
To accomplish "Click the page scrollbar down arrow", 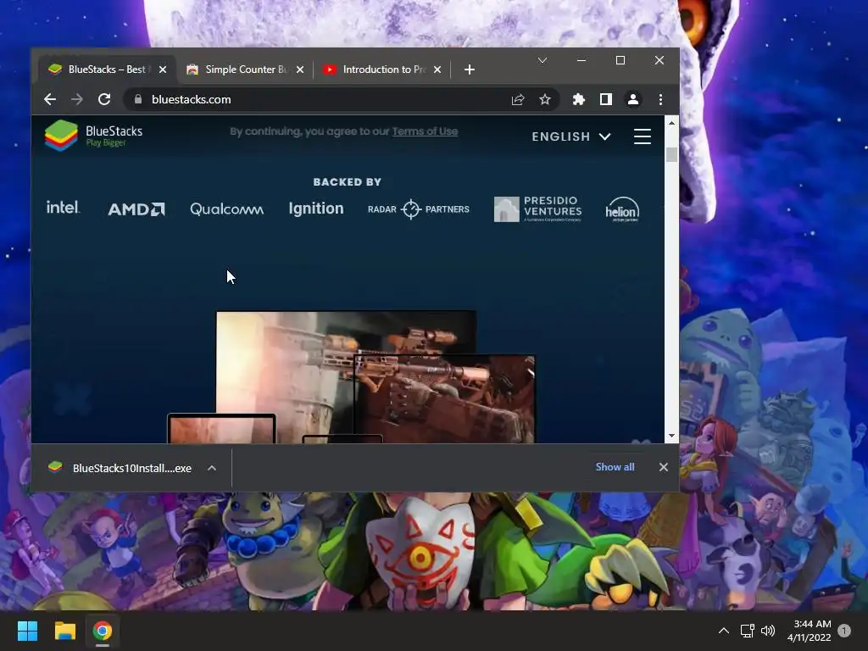I will pyautogui.click(x=671, y=436).
